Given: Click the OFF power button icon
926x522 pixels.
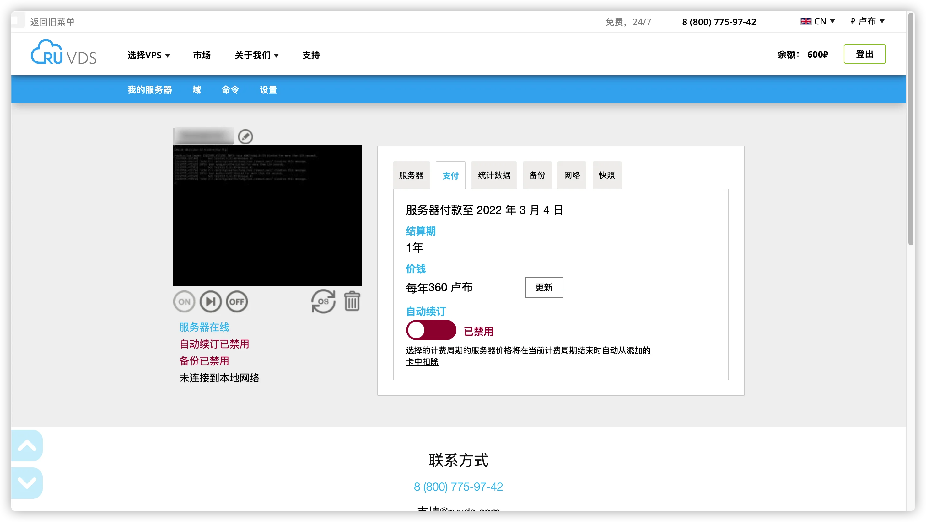Looking at the screenshot, I should click(x=237, y=301).
